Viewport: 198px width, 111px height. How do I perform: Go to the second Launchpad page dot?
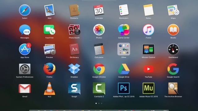99,103
